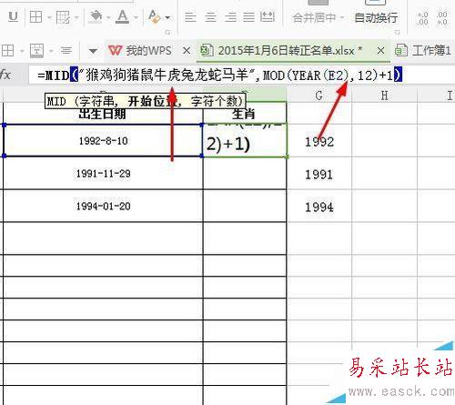The image size is (455, 405).
Task: Center text horizontally
Action: (x=210, y=17)
